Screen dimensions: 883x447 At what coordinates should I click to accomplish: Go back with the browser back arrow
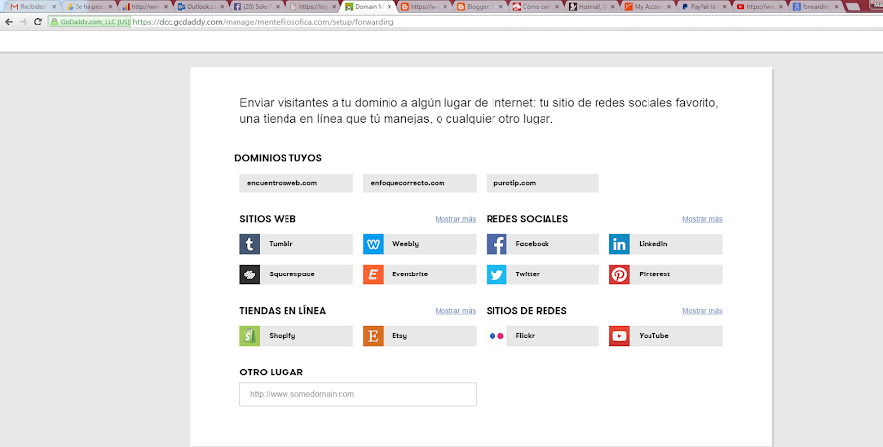coord(9,22)
